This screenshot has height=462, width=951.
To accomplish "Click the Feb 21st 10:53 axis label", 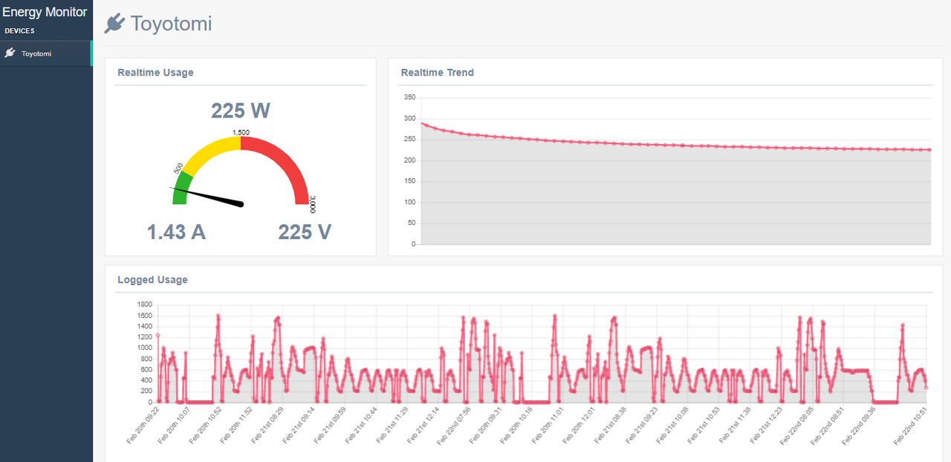I will coord(704,425).
